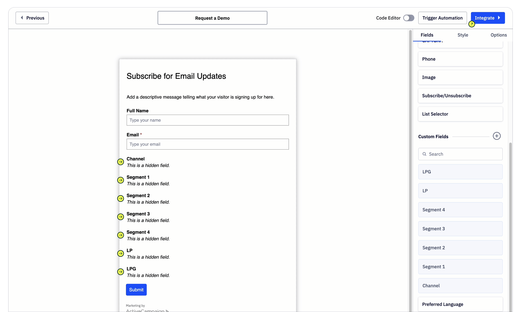
Task: Click the arrow icon beside Channel hidden field
Action: click(121, 162)
